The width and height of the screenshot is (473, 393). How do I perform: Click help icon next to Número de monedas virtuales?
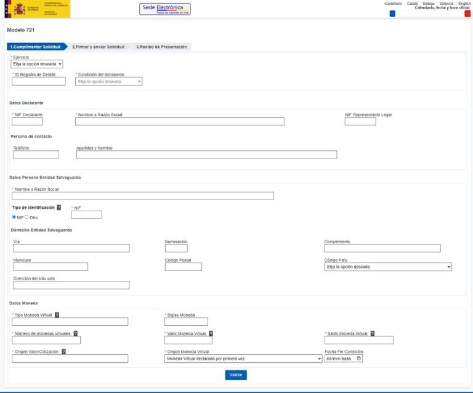pyautogui.click(x=76, y=333)
